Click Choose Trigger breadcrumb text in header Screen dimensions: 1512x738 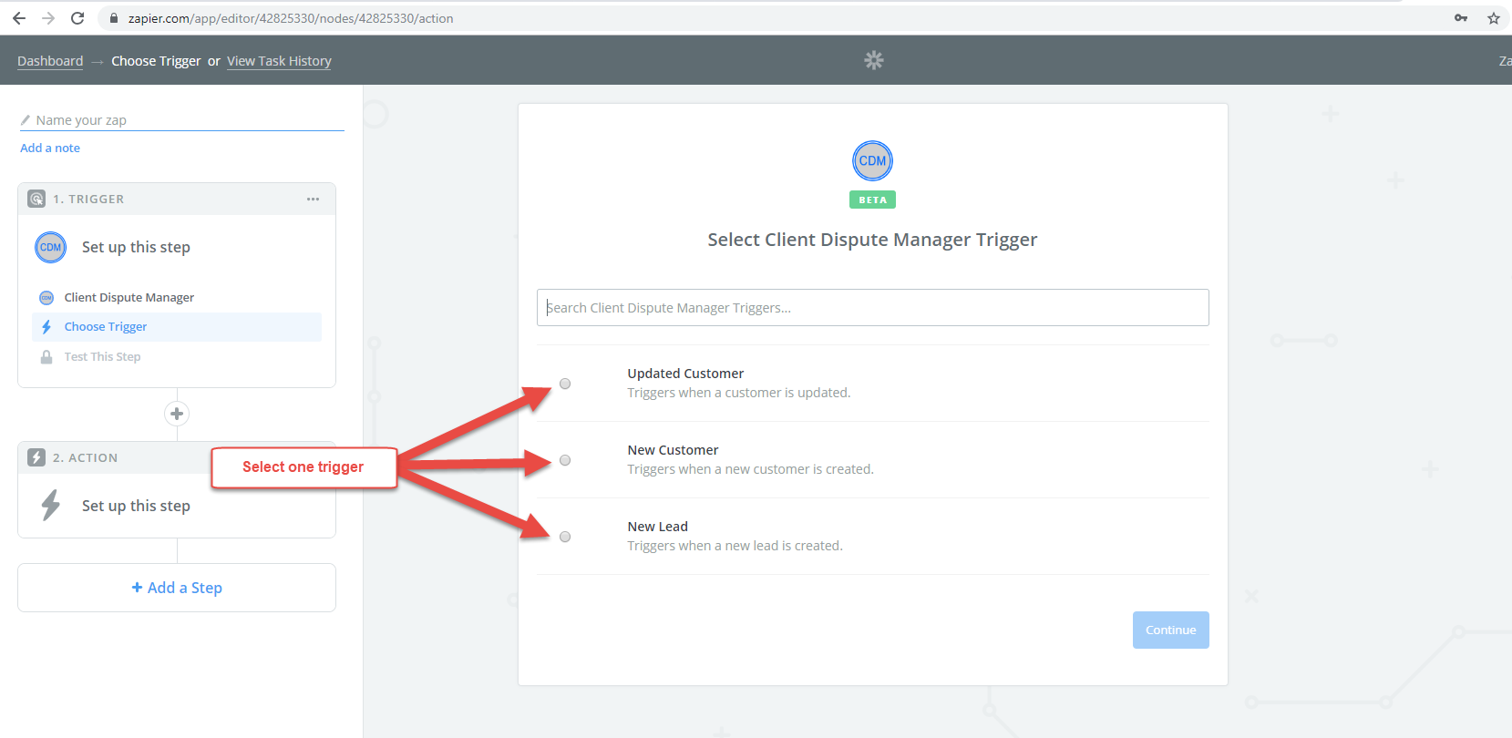[156, 61]
